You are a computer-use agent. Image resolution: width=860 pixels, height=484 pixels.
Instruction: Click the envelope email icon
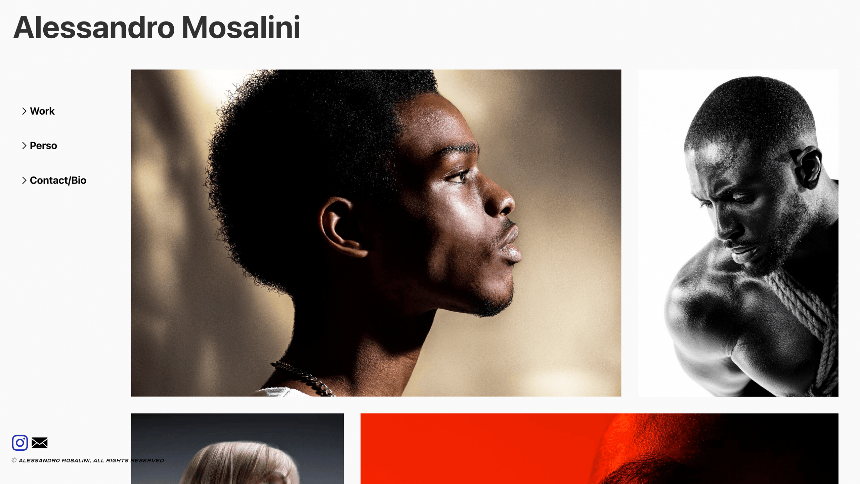point(40,443)
